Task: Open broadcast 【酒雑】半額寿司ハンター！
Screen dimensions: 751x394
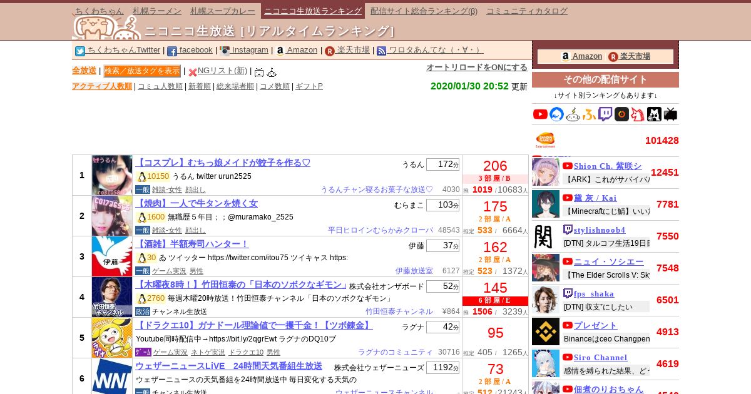Action: [192, 244]
